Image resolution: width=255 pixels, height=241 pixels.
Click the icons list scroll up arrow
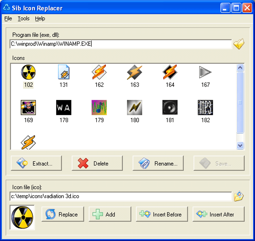(x=240, y=68)
